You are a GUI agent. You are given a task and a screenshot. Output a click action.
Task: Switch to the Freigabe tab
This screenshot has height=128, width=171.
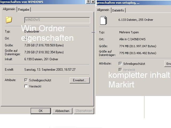coord(24,10)
